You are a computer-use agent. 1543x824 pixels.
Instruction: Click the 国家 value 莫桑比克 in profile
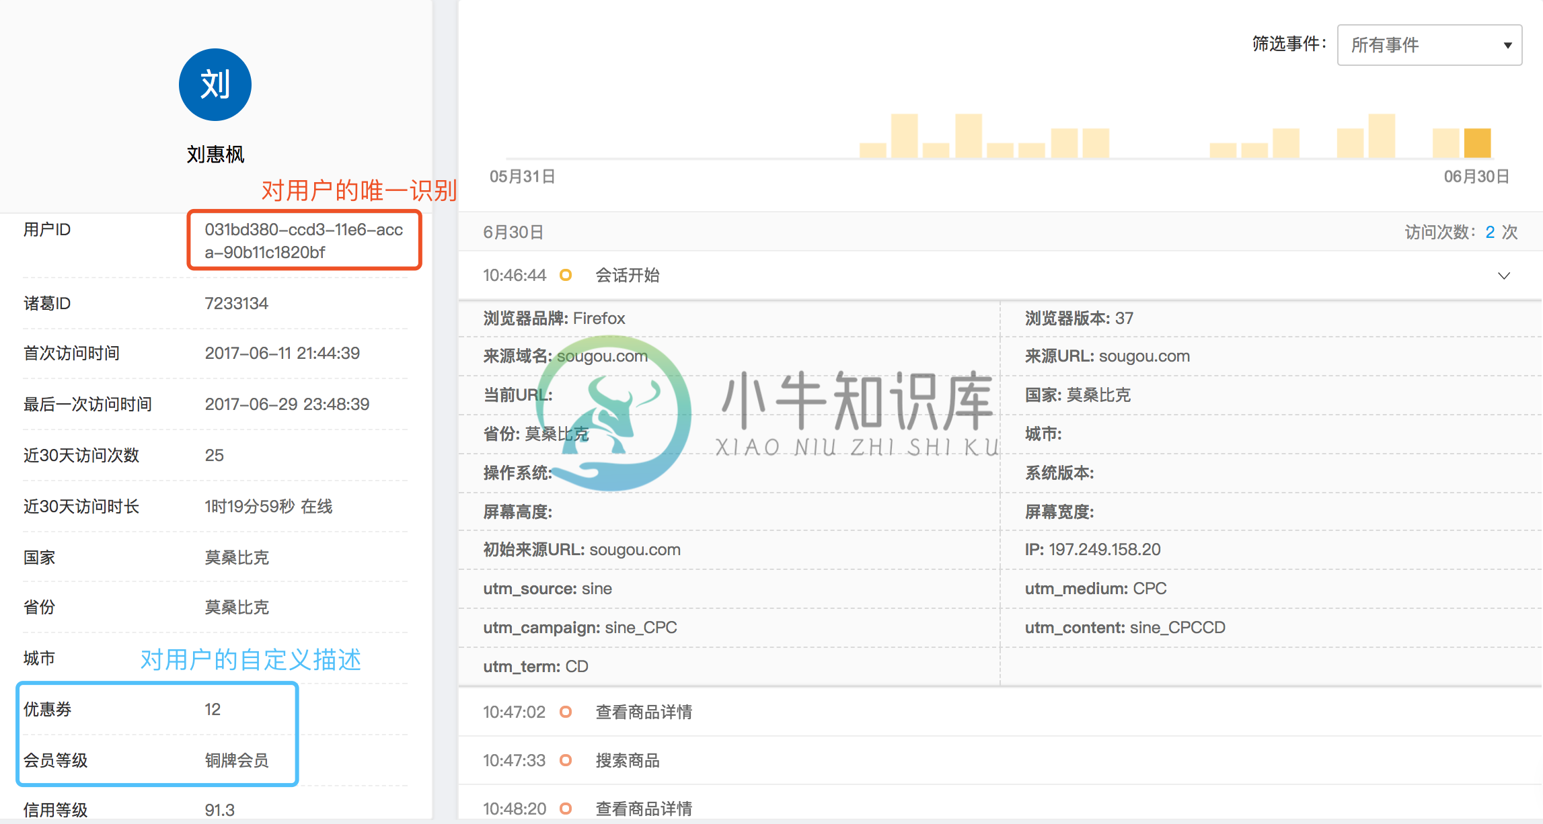237,557
